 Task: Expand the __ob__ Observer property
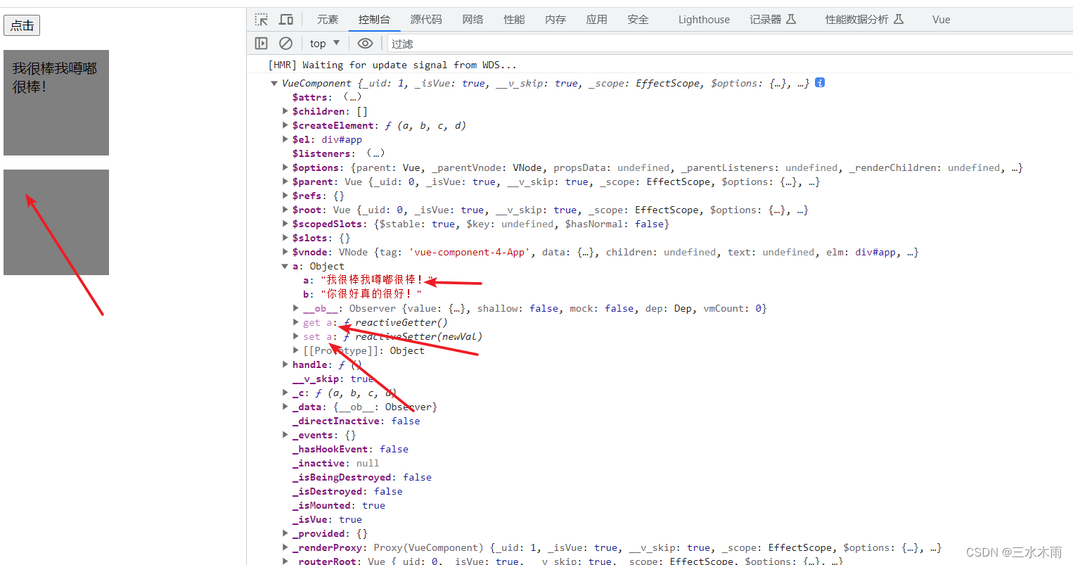[296, 307]
